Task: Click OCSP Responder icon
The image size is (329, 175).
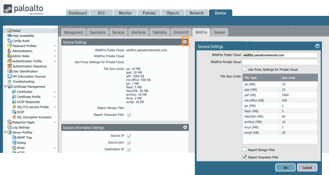Action: click(14, 102)
